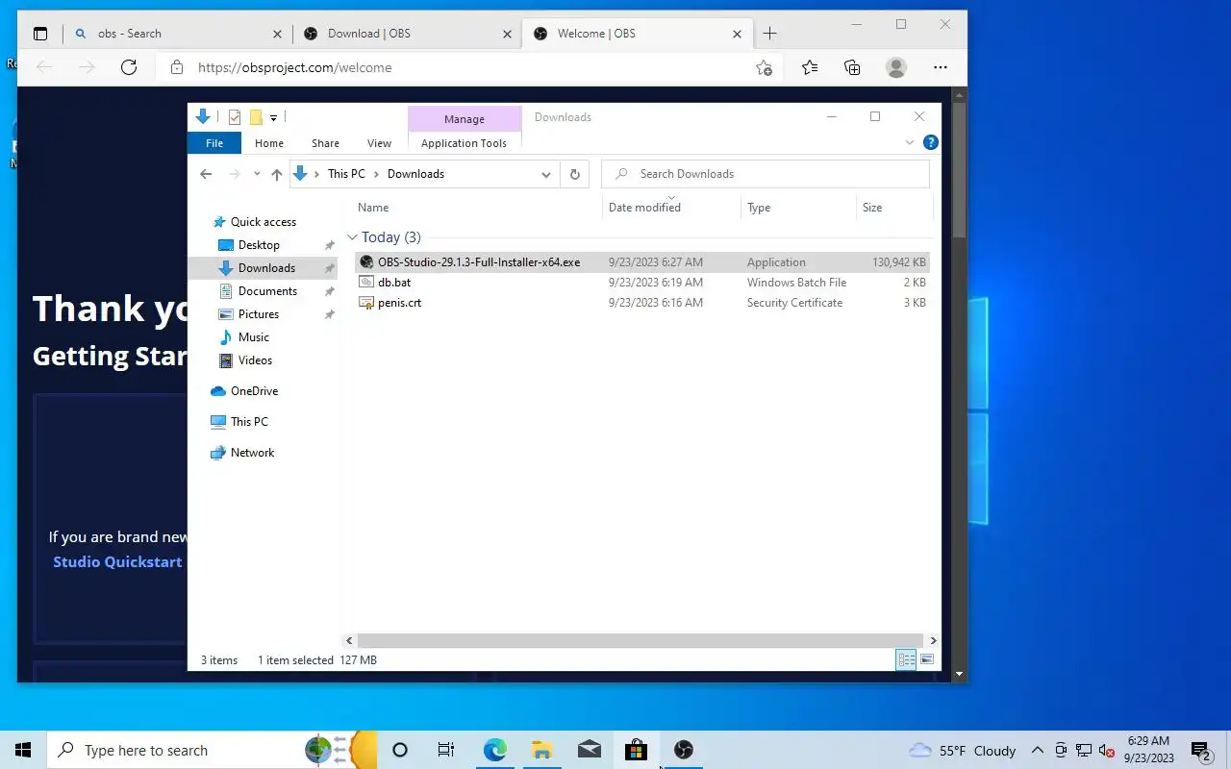Open Microsoft Edge from the taskbar

point(494,750)
